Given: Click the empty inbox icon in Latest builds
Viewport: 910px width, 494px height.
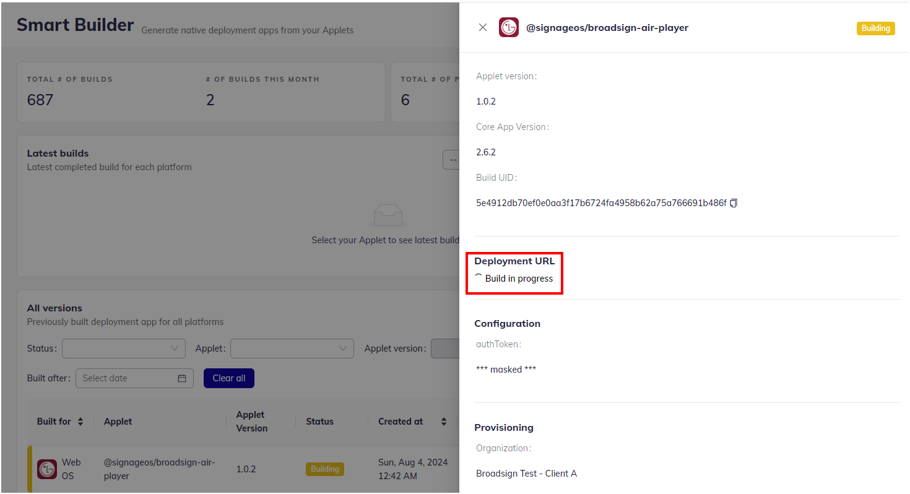Looking at the screenshot, I should [388, 215].
